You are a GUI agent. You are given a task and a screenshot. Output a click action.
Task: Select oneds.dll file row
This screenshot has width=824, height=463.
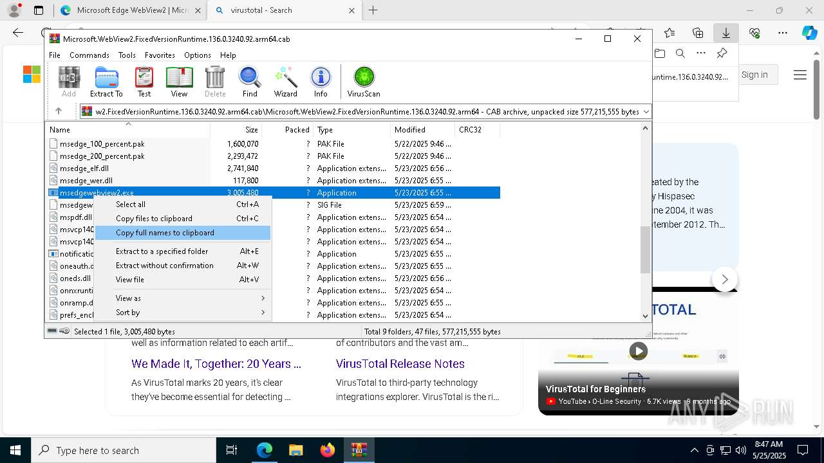[x=71, y=278]
